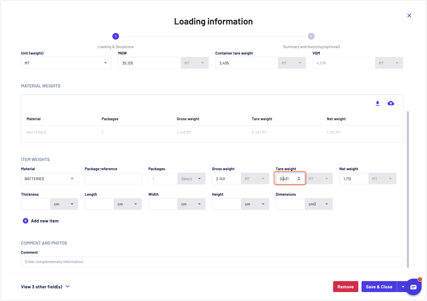The width and height of the screenshot is (427, 301).
Task: Close the Loading information dialog
Action: pos(409,16)
